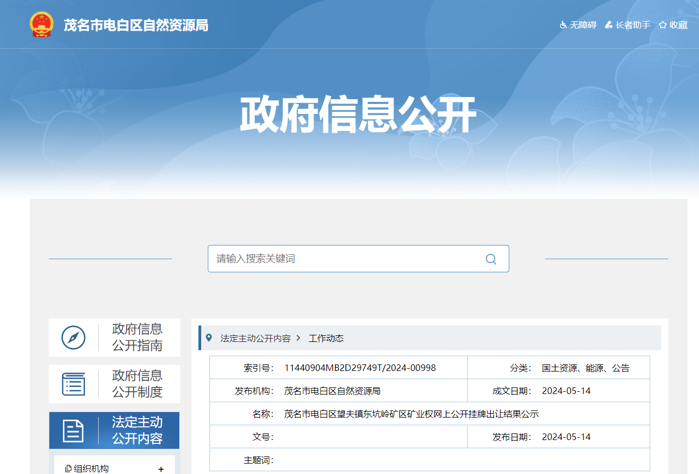Click the 收藏 star icon
Screen dimensions: 699x474
663,25
